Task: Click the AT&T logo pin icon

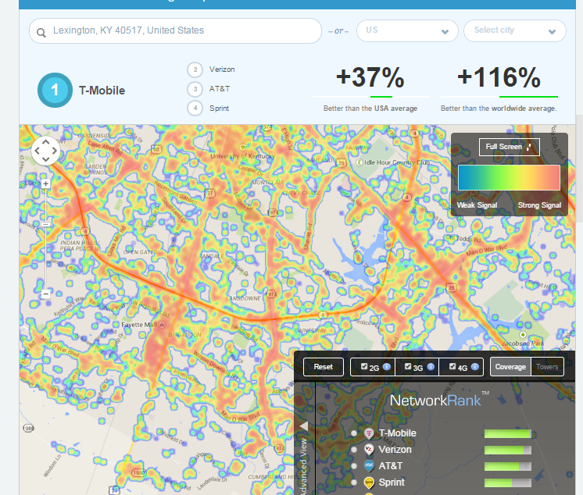Action: (x=369, y=466)
